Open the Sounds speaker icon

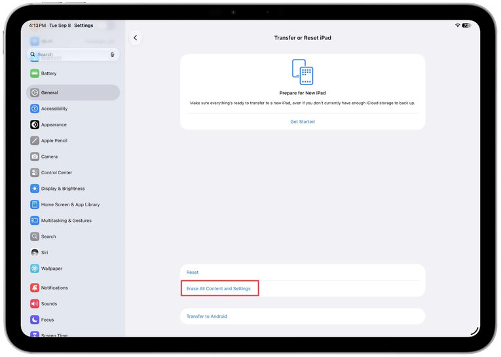point(35,304)
